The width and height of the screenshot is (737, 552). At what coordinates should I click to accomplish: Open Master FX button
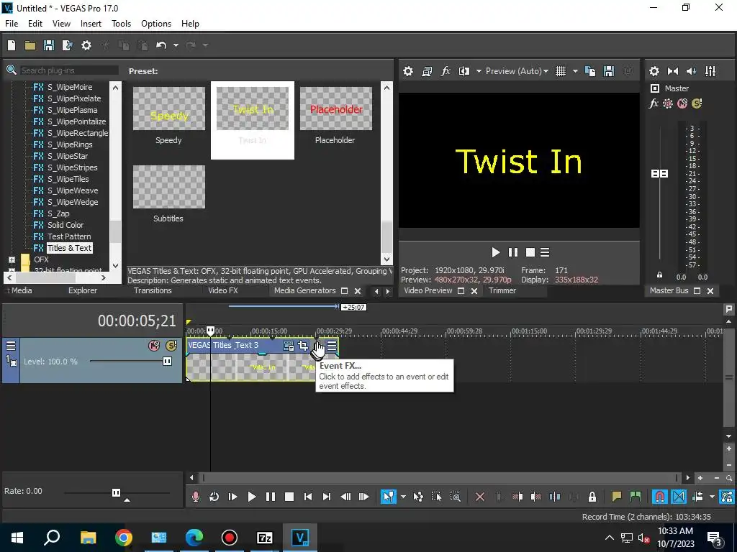654,103
